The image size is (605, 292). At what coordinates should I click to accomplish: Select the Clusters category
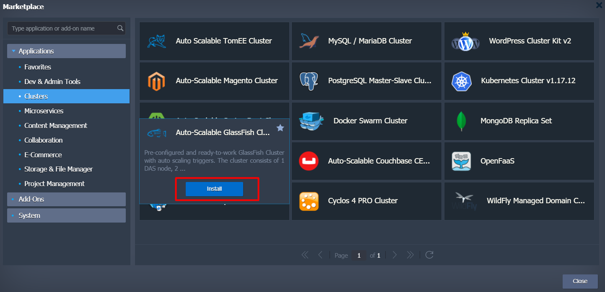66,96
